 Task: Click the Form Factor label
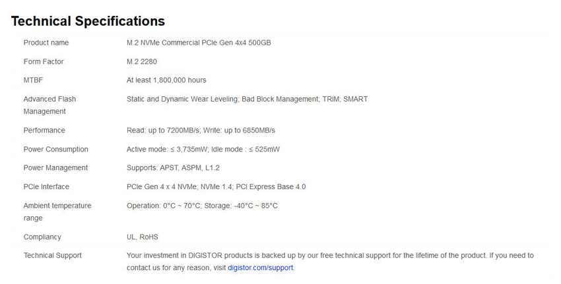pyautogui.click(x=44, y=61)
